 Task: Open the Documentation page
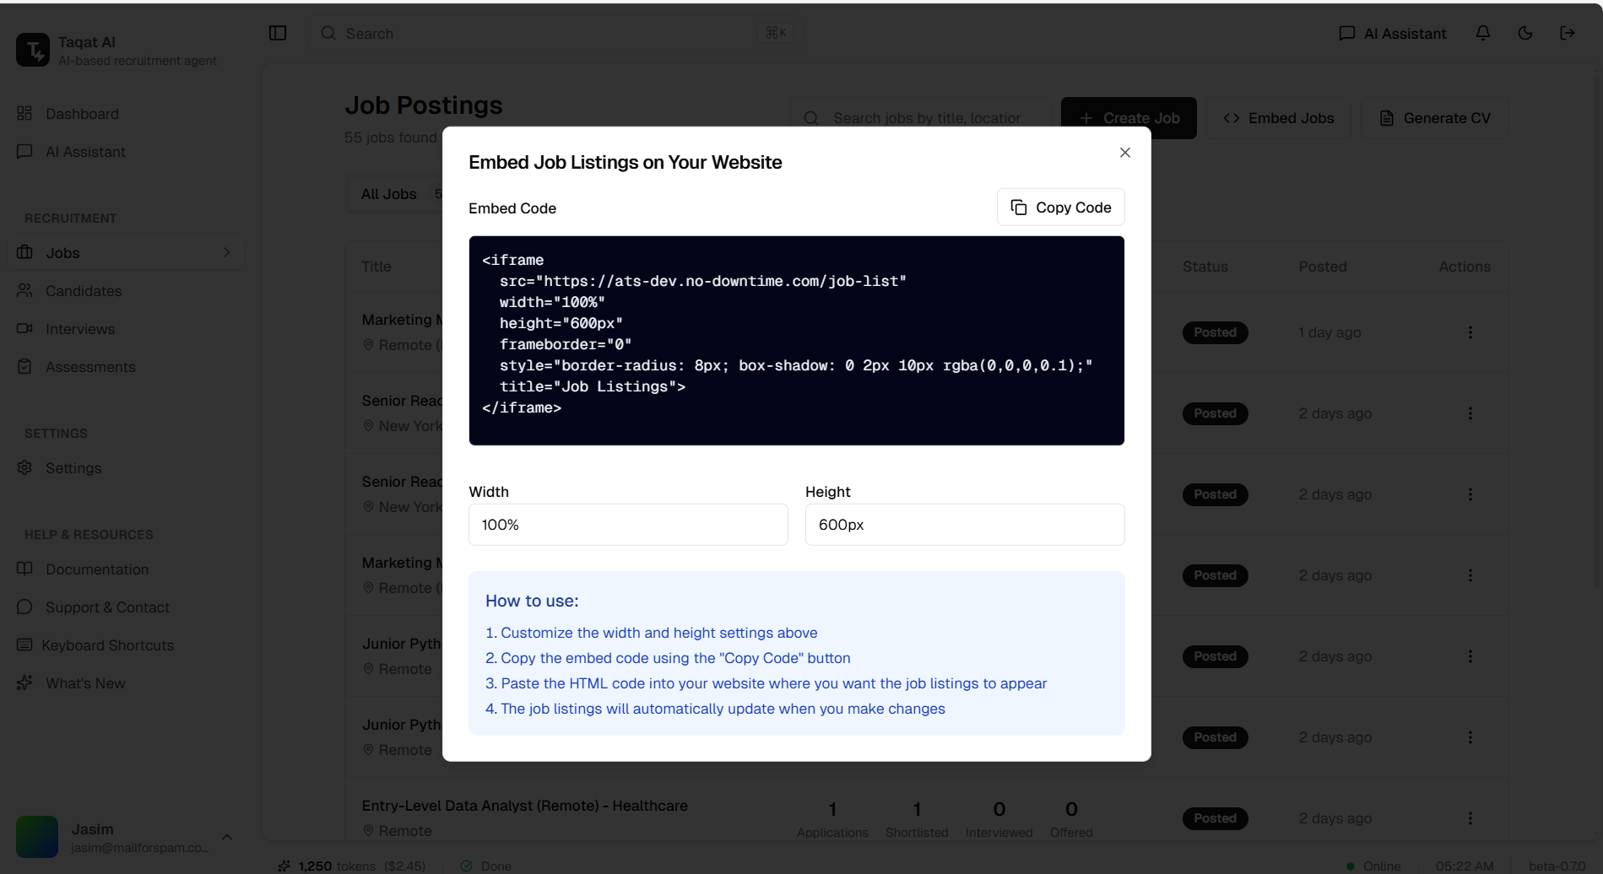(95, 569)
